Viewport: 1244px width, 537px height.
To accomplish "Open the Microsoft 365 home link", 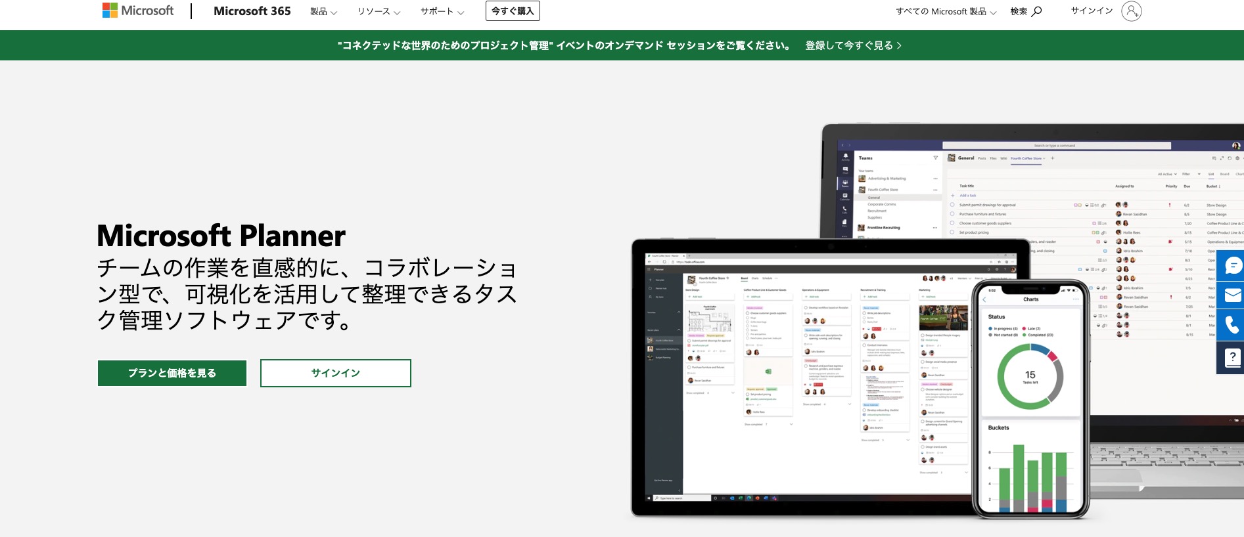I will [x=252, y=11].
